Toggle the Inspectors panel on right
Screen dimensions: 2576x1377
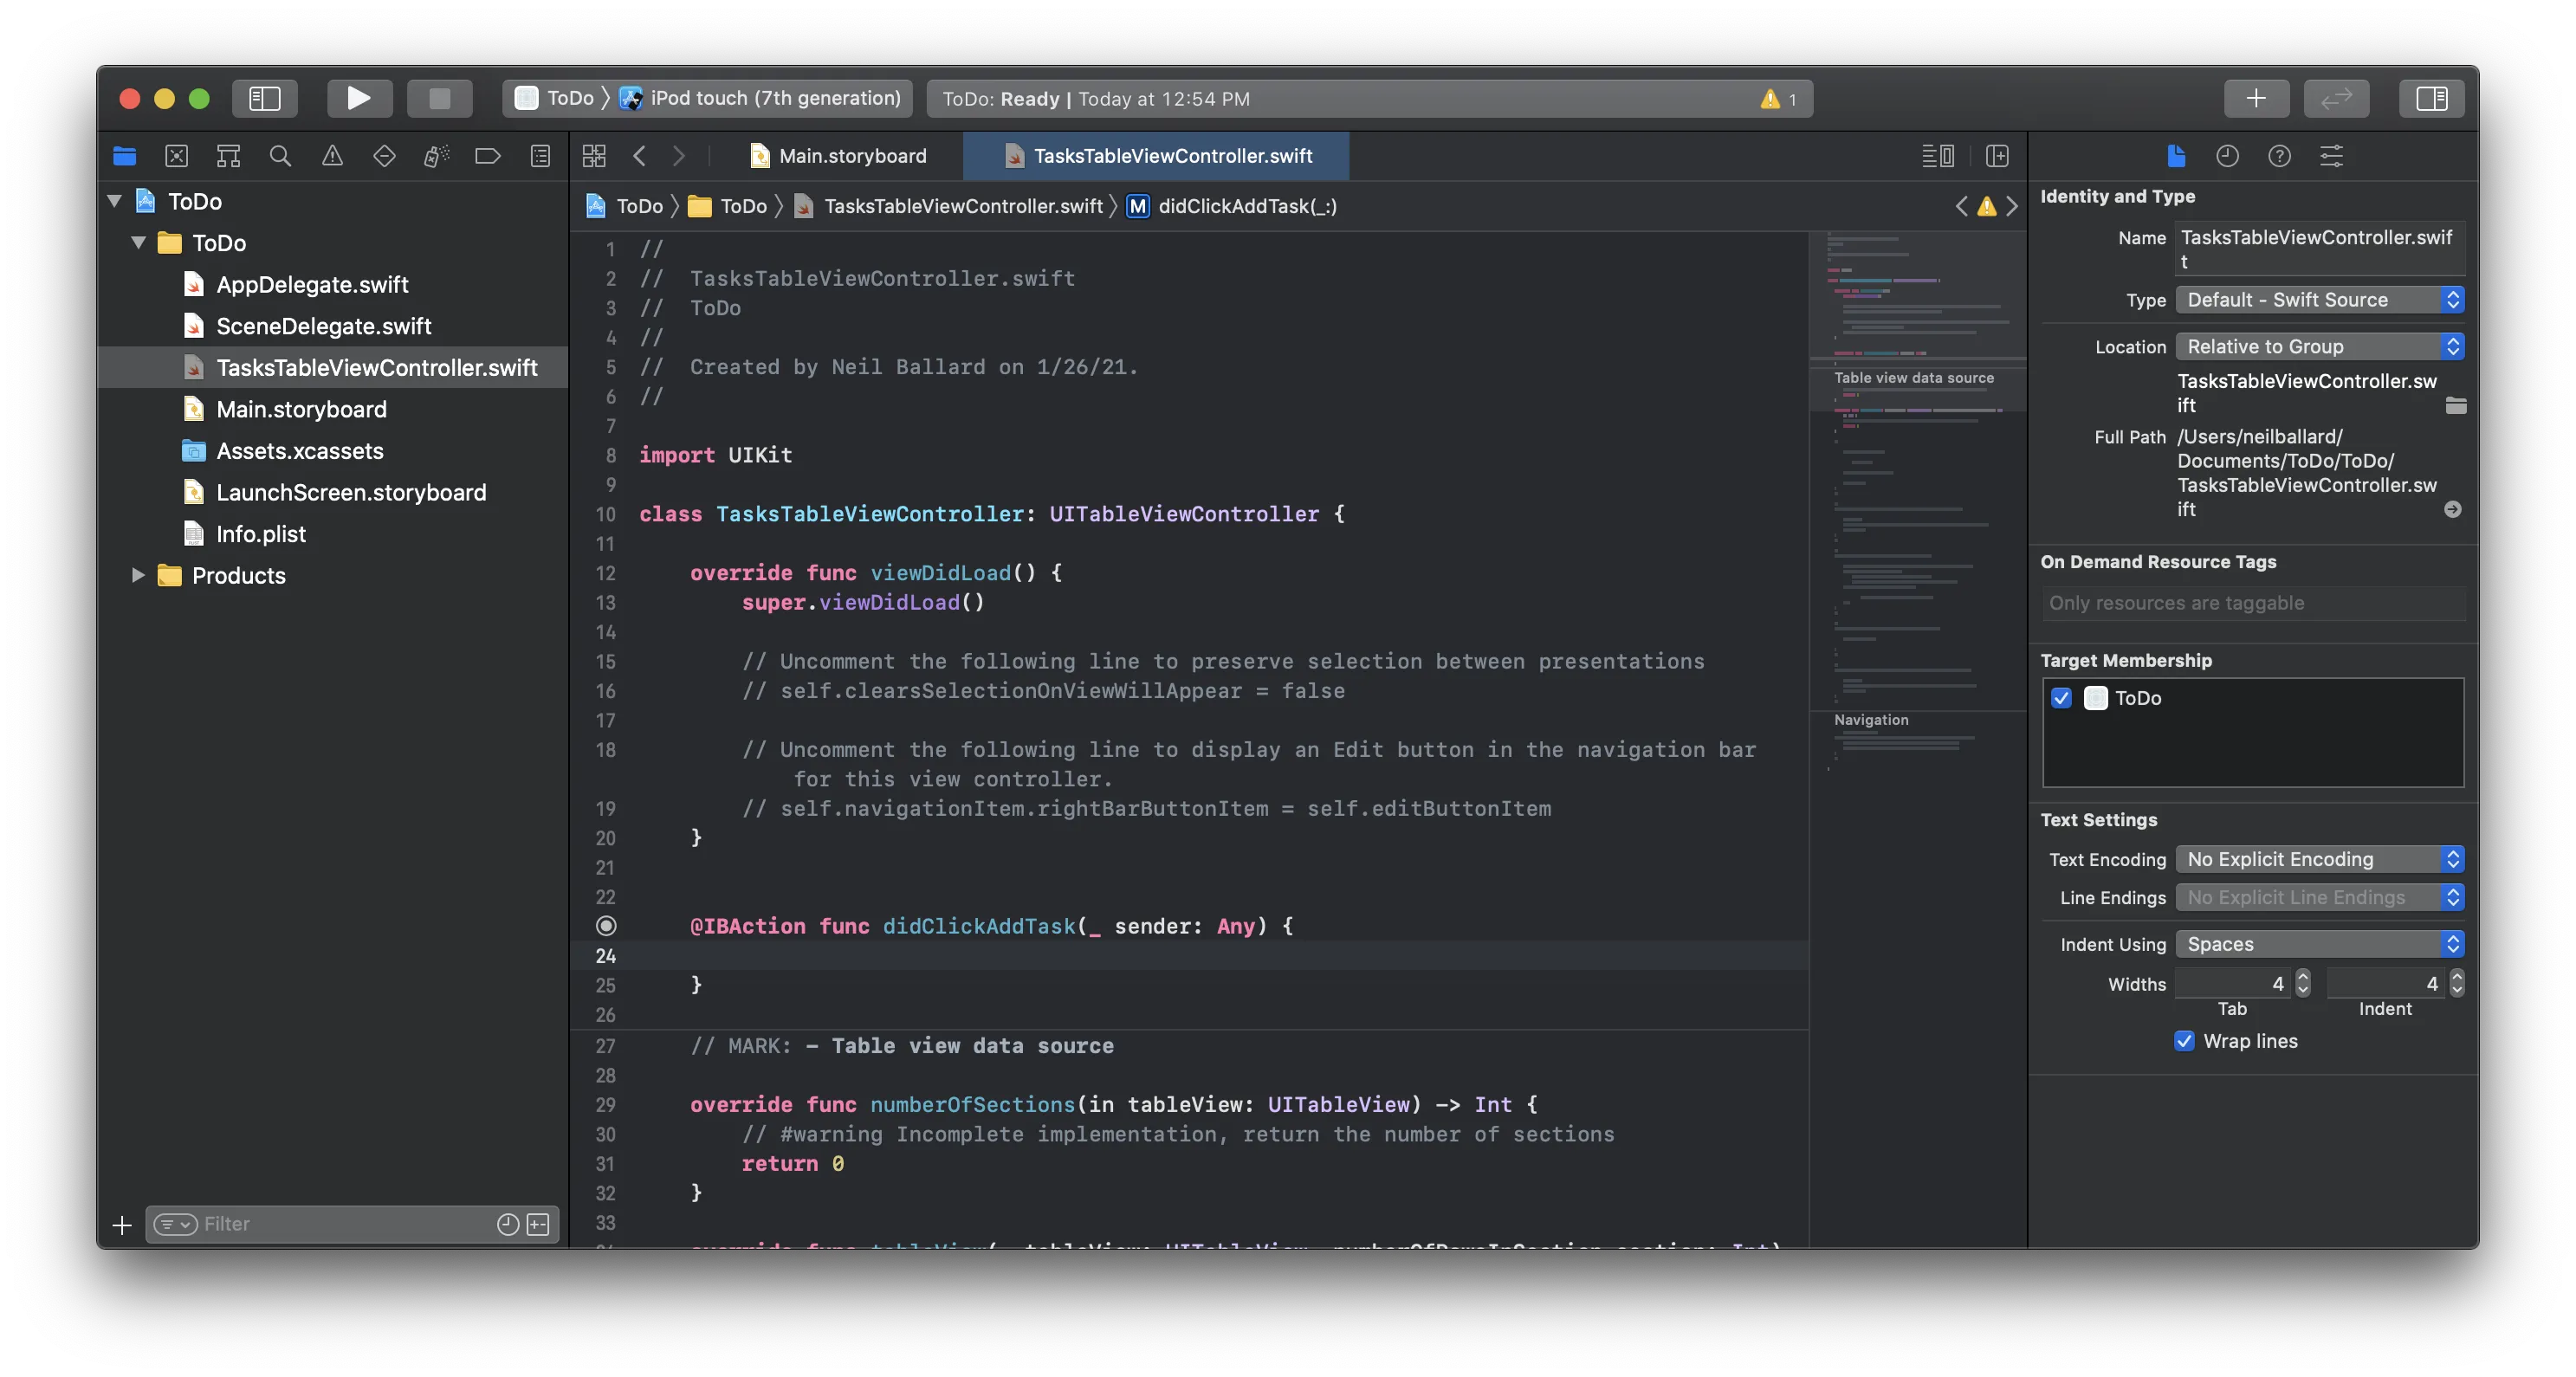pyautogui.click(x=2431, y=98)
